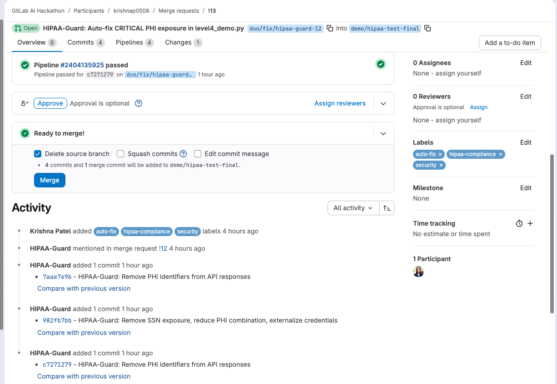Click Assign link under Reviewers
Image resolution: width=557 pixels, height=384 pixels.
(479, 107)
